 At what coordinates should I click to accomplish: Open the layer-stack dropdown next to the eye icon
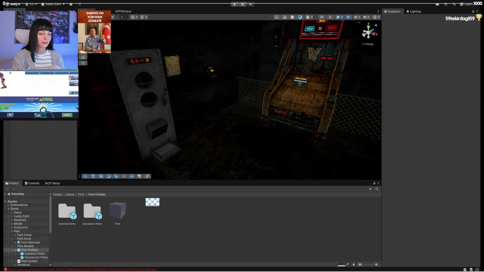tap(358, 17)
